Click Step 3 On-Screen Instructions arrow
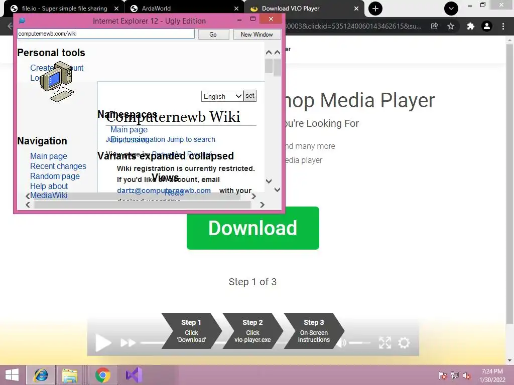 [x=314, y=331]
